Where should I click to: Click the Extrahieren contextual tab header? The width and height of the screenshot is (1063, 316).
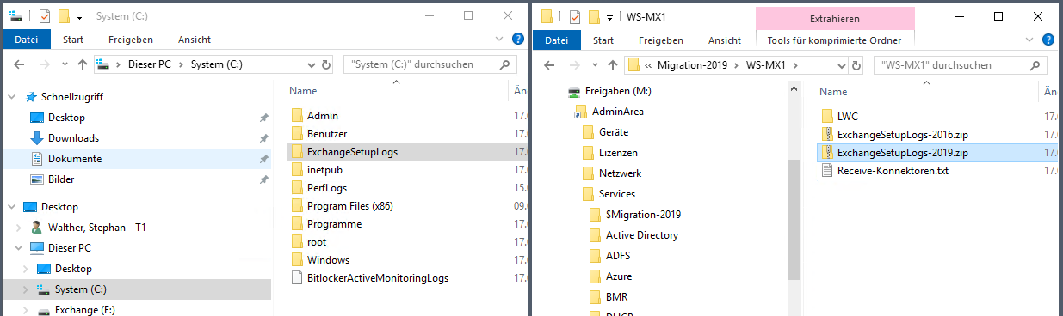835,18
